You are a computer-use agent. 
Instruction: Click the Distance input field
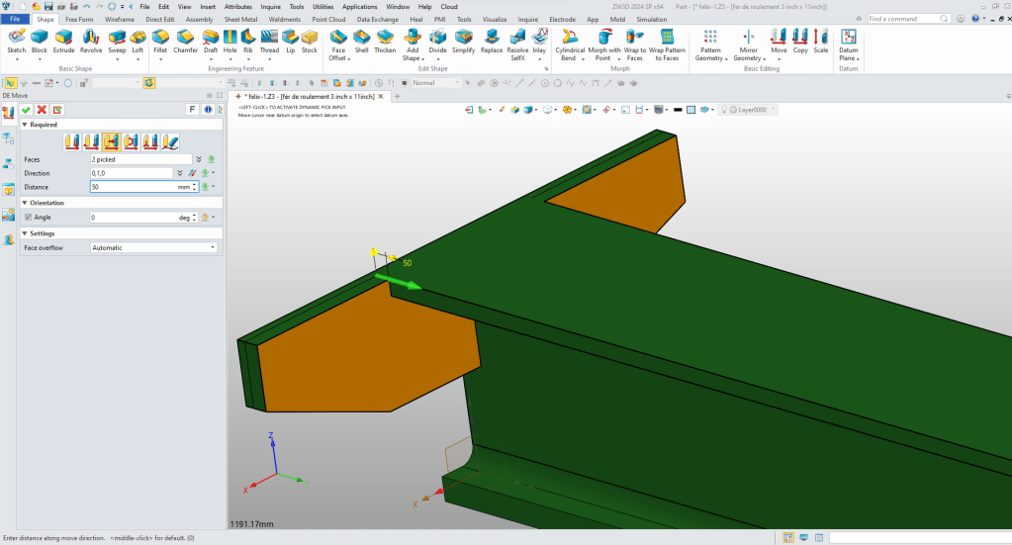click(133, 186)
